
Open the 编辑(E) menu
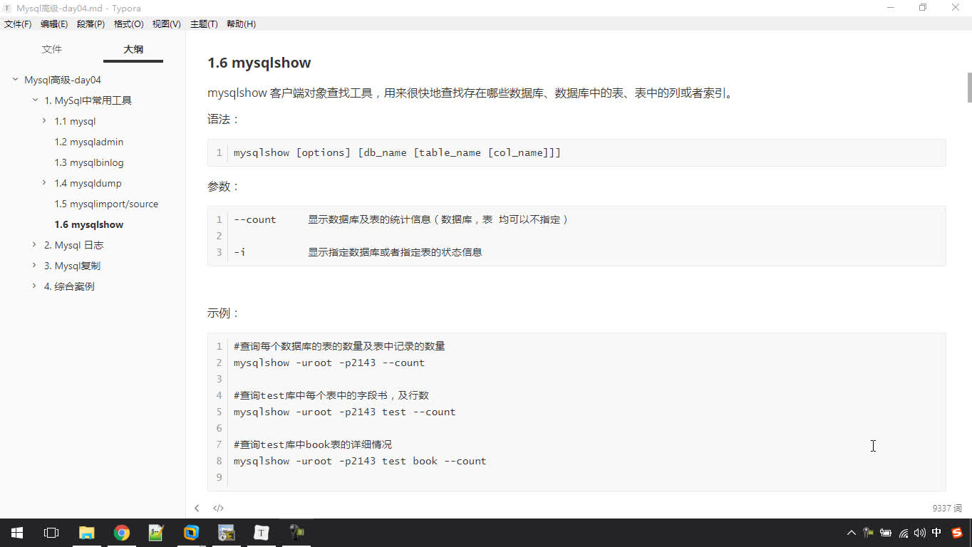pos(54,24)
